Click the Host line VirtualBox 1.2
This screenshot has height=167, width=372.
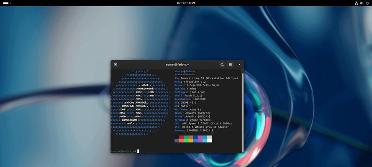point(190,81)
